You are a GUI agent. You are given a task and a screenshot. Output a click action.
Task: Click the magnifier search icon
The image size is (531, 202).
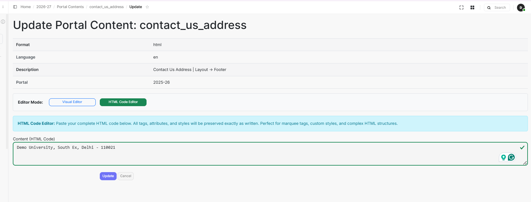(489, 8)
